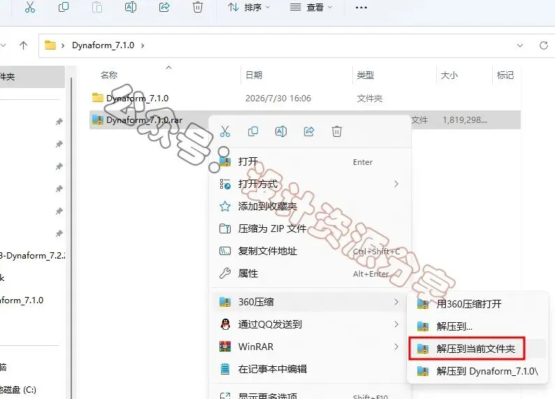Screen dimensions: 555x399
Task: Click the folder icon in address bar
Action: click(50, 45)
